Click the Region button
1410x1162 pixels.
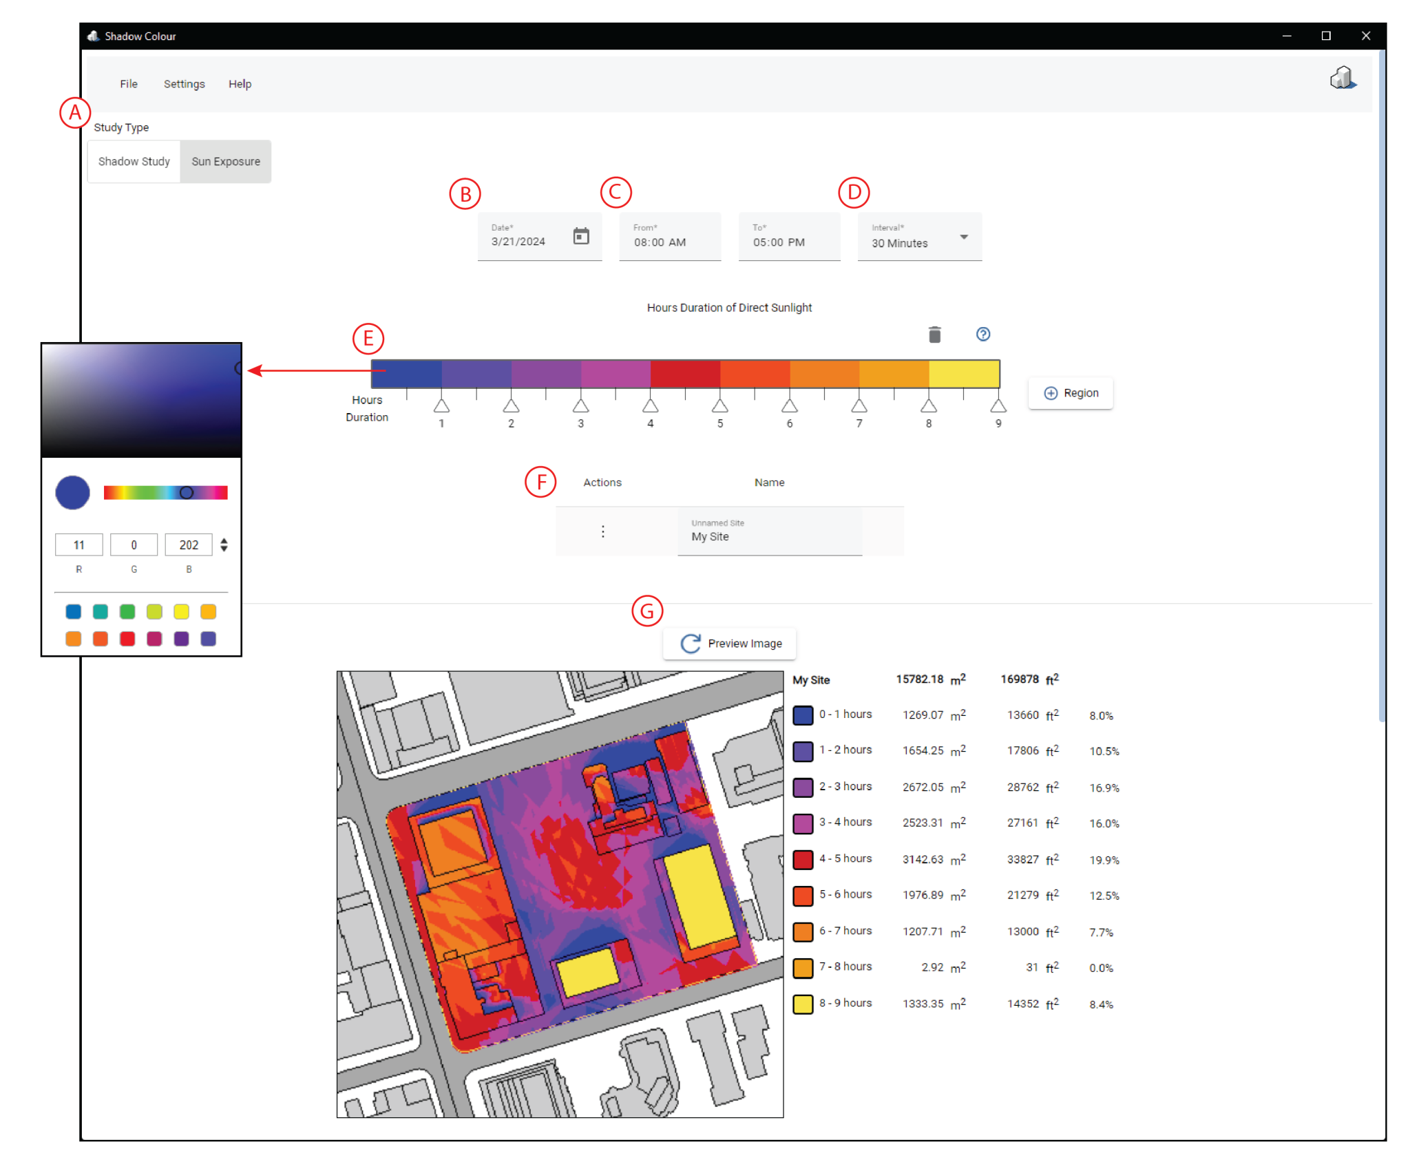pyautogui.click(x=1071, y=392)
